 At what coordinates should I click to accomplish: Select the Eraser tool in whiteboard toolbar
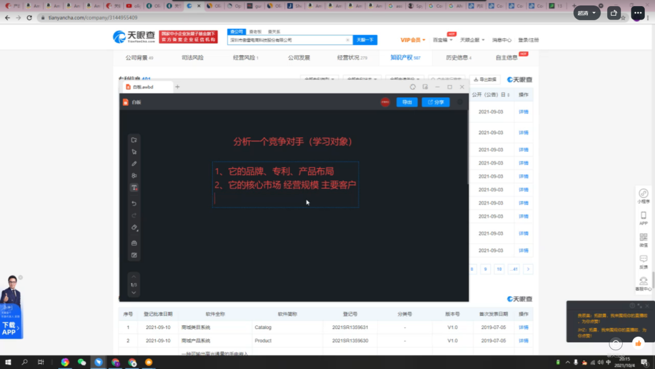(x=134, y=228)
